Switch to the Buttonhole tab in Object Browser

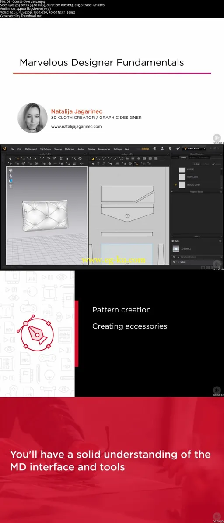pos(204,158)
